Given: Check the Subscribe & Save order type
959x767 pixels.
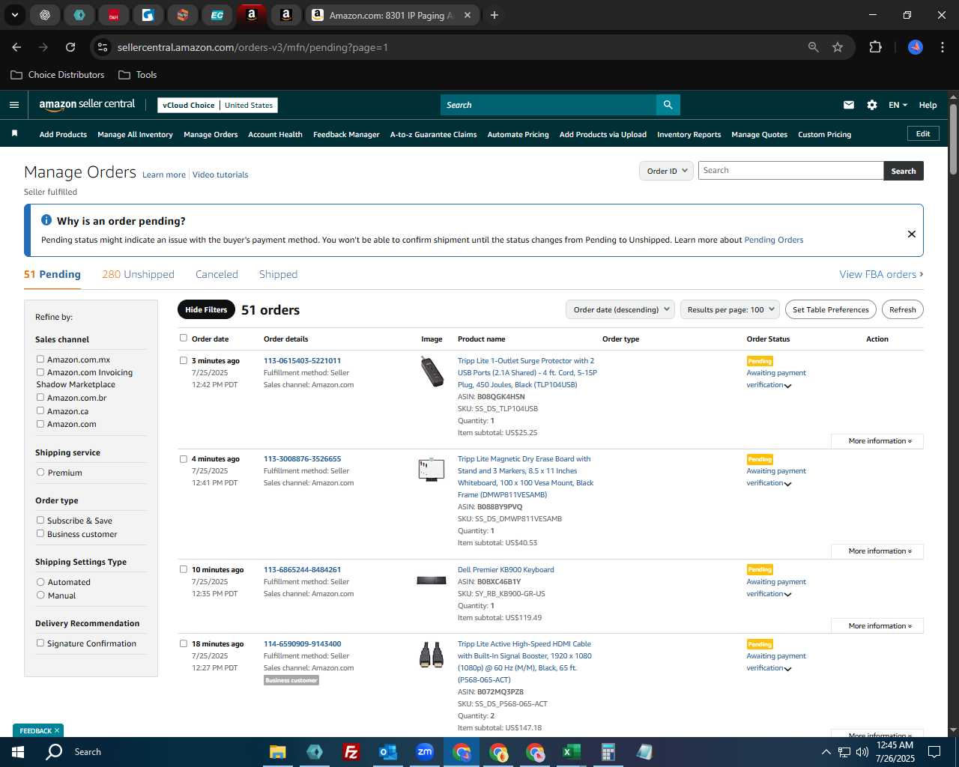Looking at the screenshot, I should point(40,521).
